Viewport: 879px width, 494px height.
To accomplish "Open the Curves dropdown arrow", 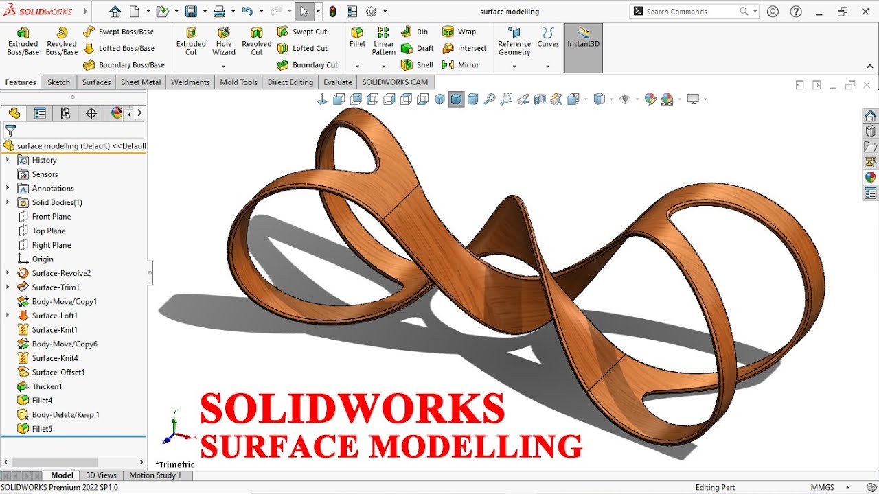I will pyautogui.click(x=548, y=67).
